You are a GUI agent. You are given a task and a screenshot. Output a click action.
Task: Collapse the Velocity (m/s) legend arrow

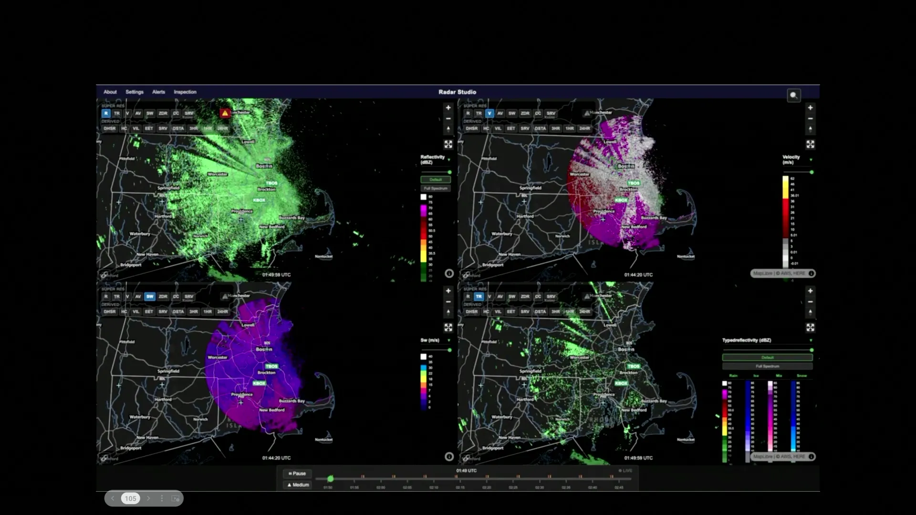[x=811, y=160]
